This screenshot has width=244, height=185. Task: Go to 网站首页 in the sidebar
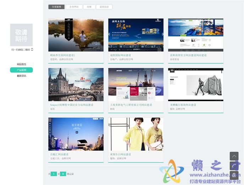(21, 64)
